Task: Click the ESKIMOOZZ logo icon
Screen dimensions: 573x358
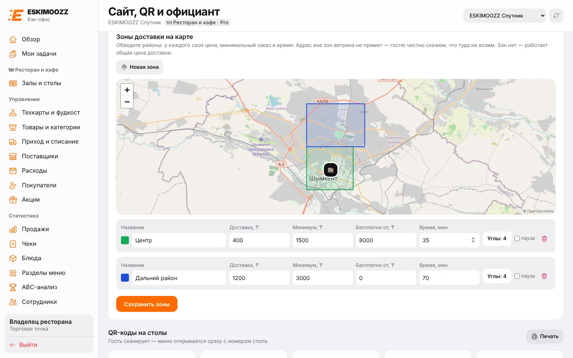Action: (16, 16)
